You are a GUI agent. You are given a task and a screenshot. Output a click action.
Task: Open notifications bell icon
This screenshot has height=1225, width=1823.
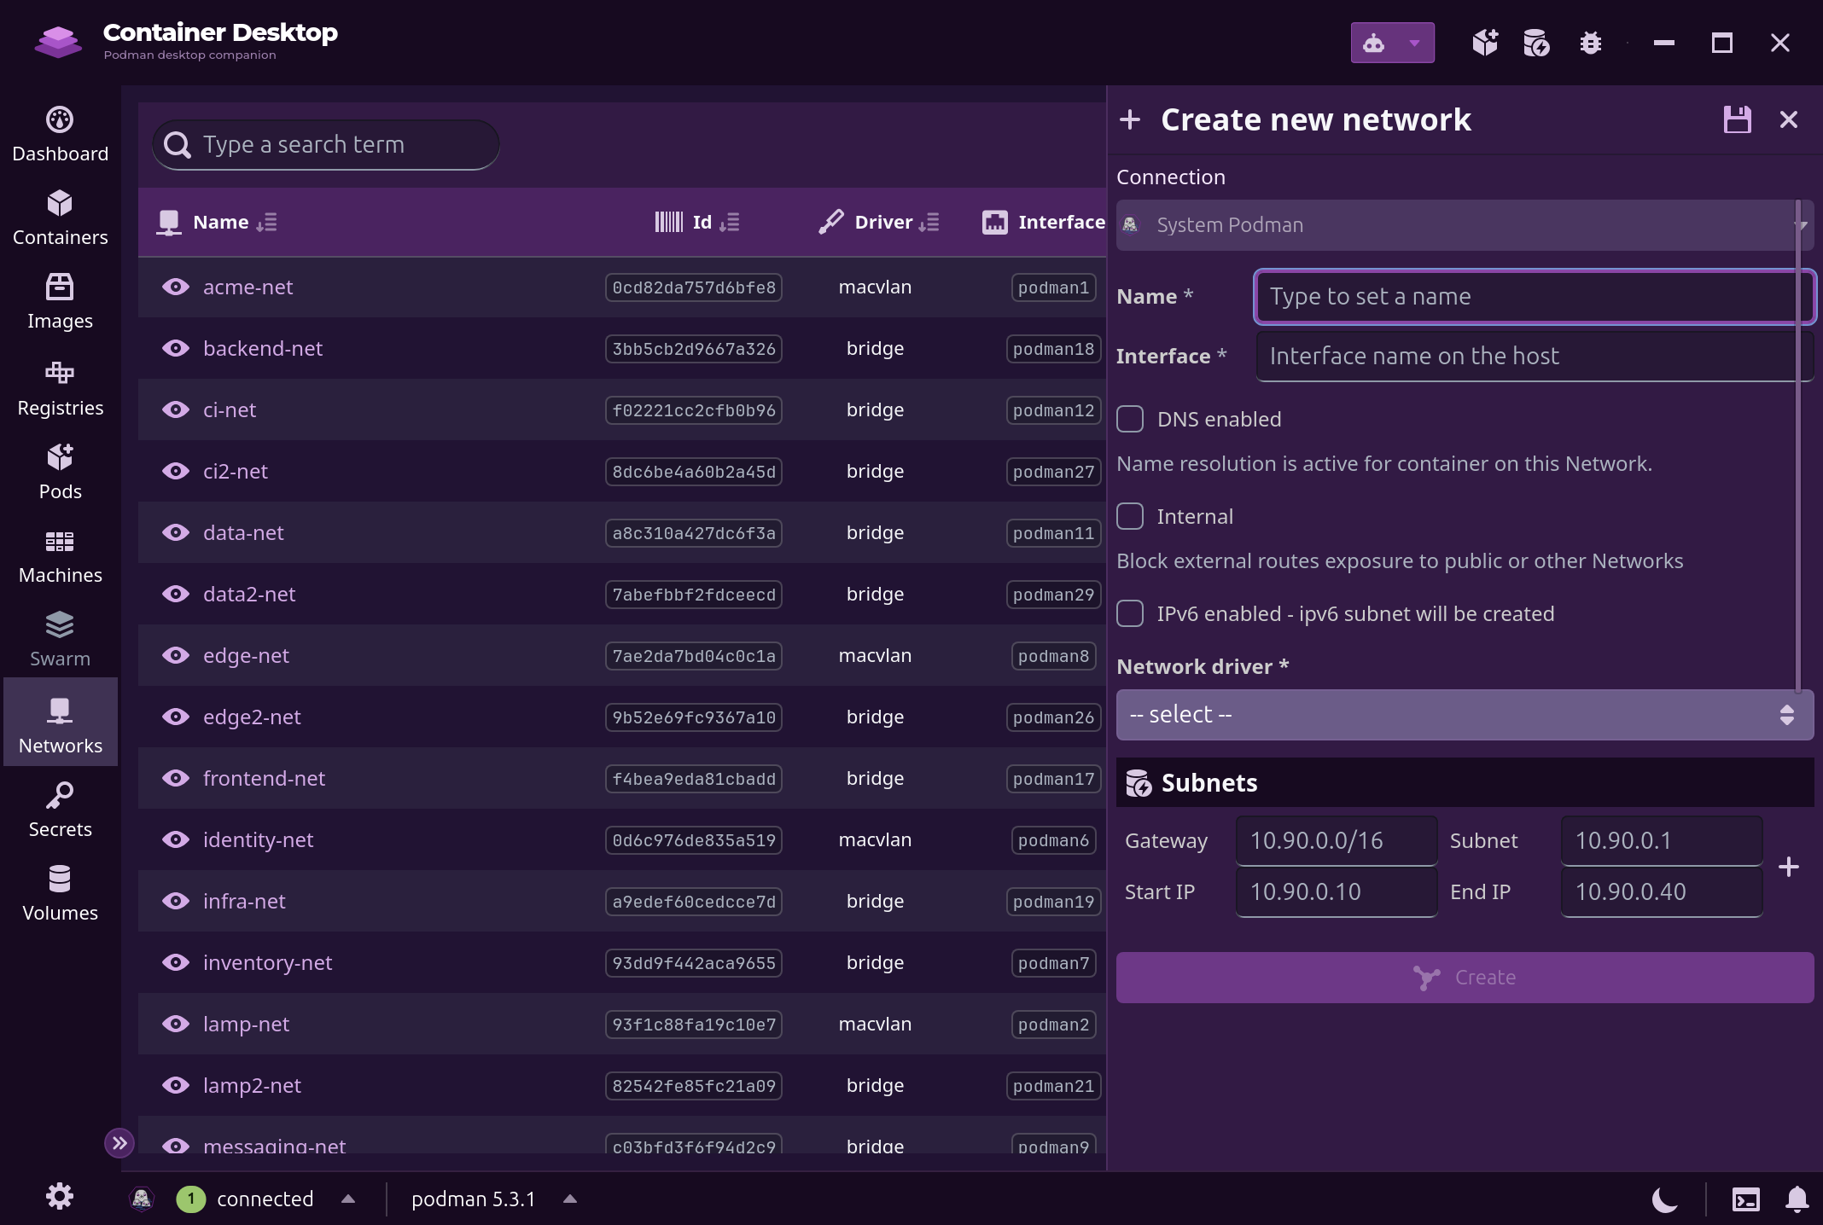1797,1199
